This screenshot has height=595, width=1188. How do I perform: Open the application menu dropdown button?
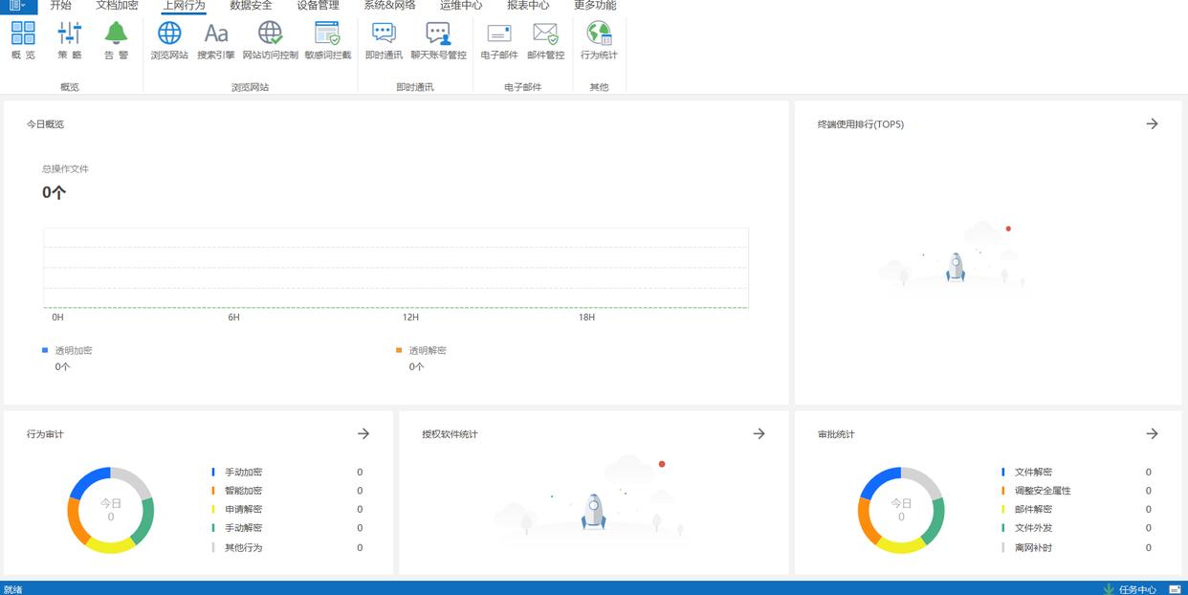[17, 6]
